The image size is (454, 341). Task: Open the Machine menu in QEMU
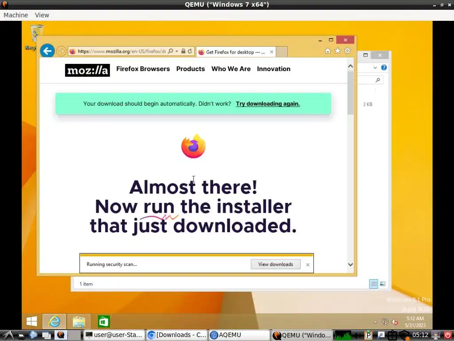tap(16, 15)
